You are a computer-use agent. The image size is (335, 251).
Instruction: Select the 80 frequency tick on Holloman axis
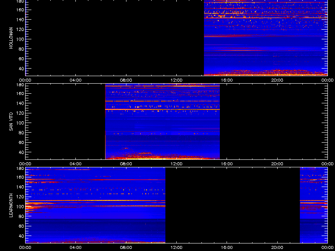pyautogui.click(x=22, y=49)
